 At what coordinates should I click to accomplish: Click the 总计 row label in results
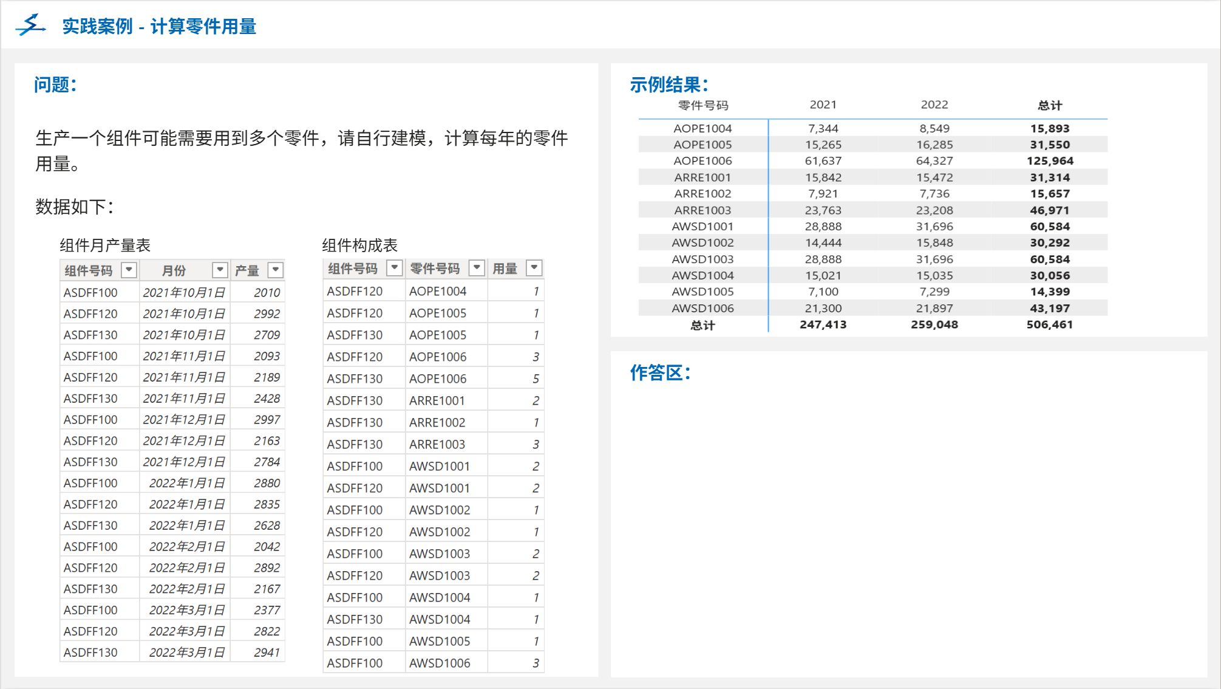[x=702, y=325]
